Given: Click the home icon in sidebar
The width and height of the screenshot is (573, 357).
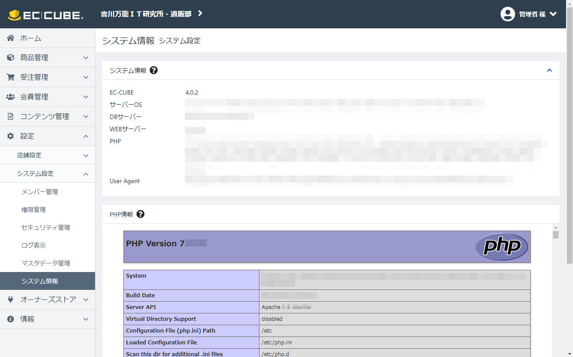Looking at the screenshot, I should point(10,38).
